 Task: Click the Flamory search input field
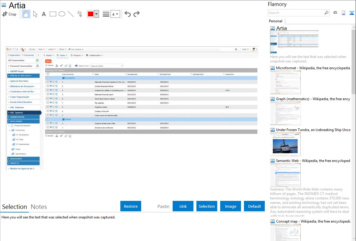[x=296, y=13]
